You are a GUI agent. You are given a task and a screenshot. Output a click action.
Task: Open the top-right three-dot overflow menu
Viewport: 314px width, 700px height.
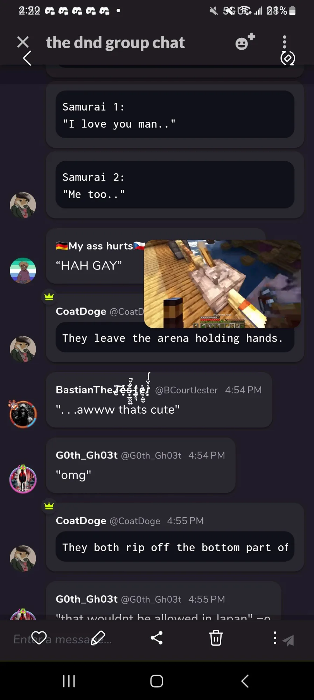tap(284, 42)
